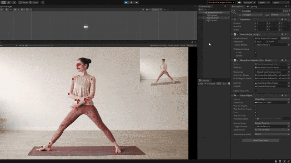Open the Preview Packages in Use dropdown
The height and width of the screenshot is (163, 291).
pos(221,2)
